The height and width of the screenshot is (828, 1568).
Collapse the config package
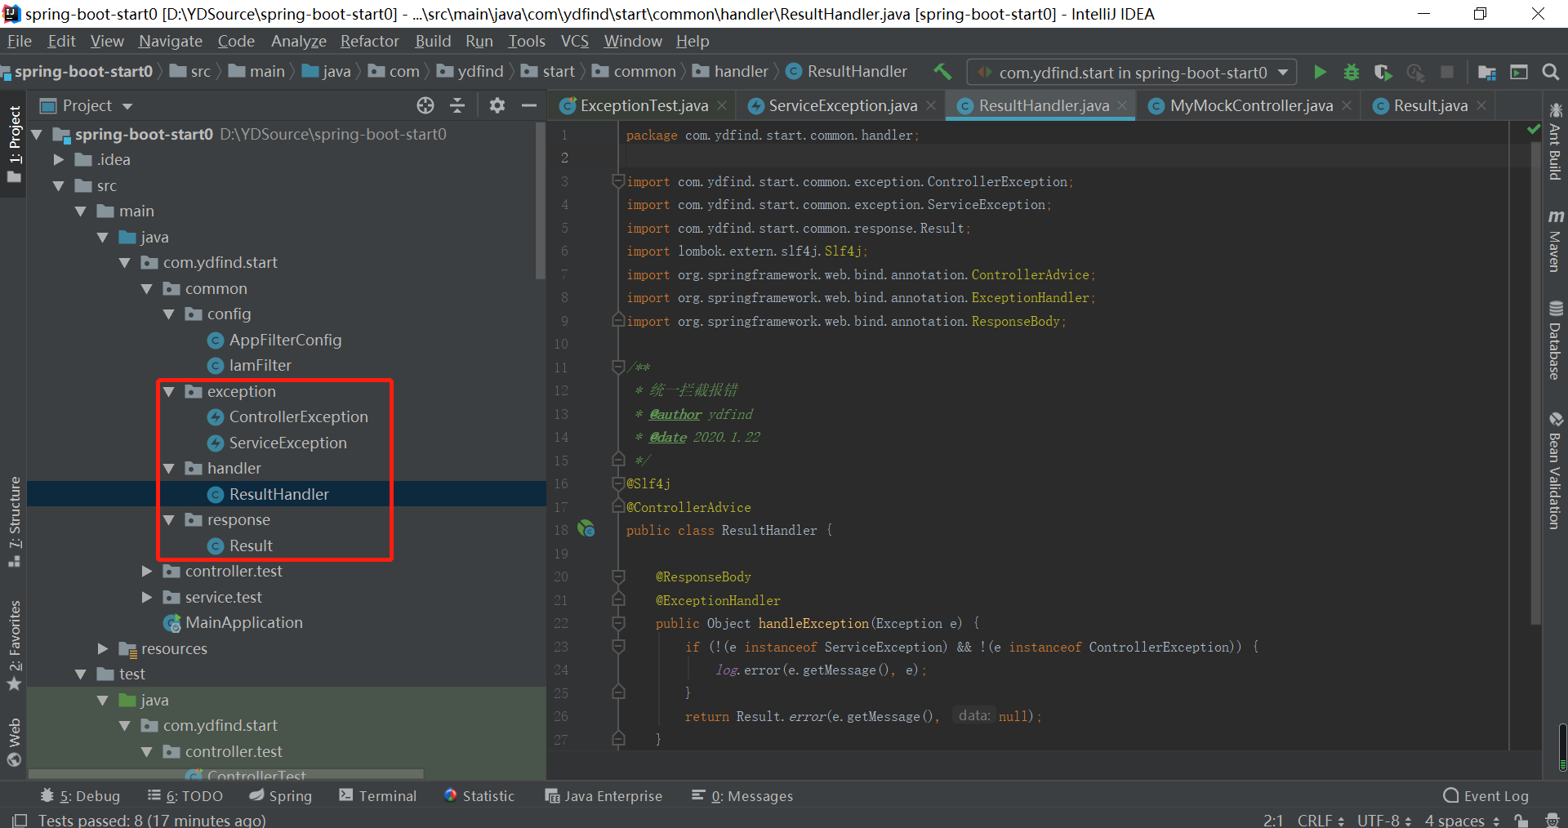(x=169, y=314)
